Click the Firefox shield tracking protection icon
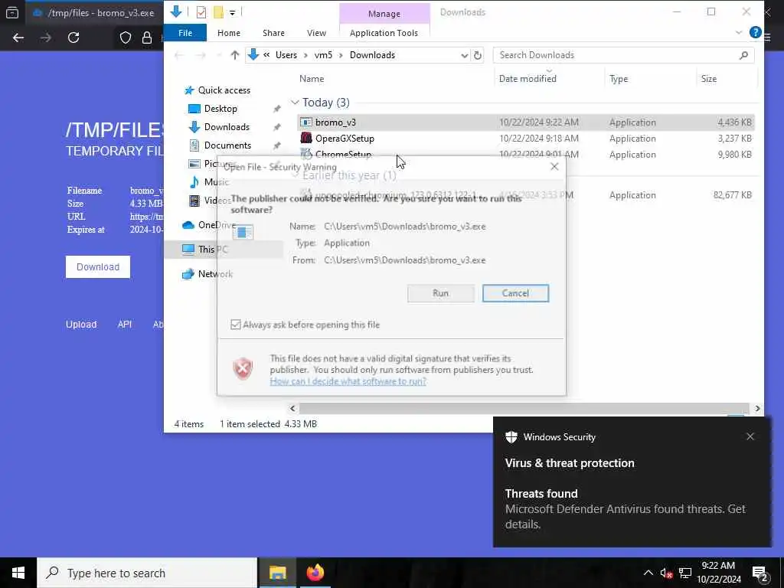This screenshot has height=588, width=784. click(126, 38)
